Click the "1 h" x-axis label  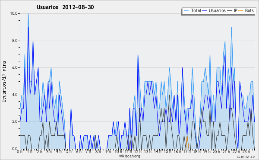click(x=30, y=151)
